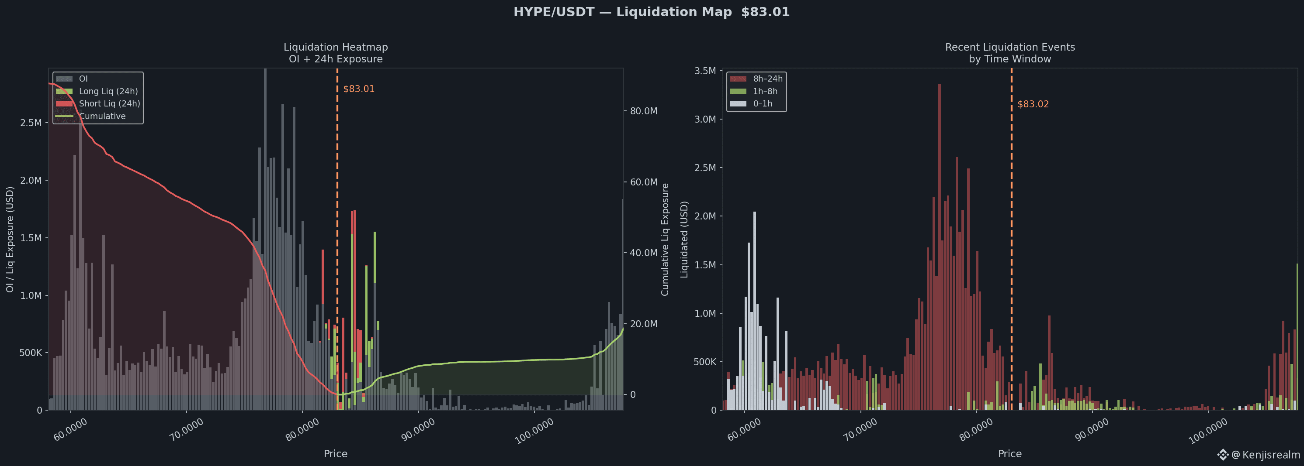Click the "0–1h" legend label
Image resolution: width=1304 pixels, height=466 pixels.
(x=763, y=103)
